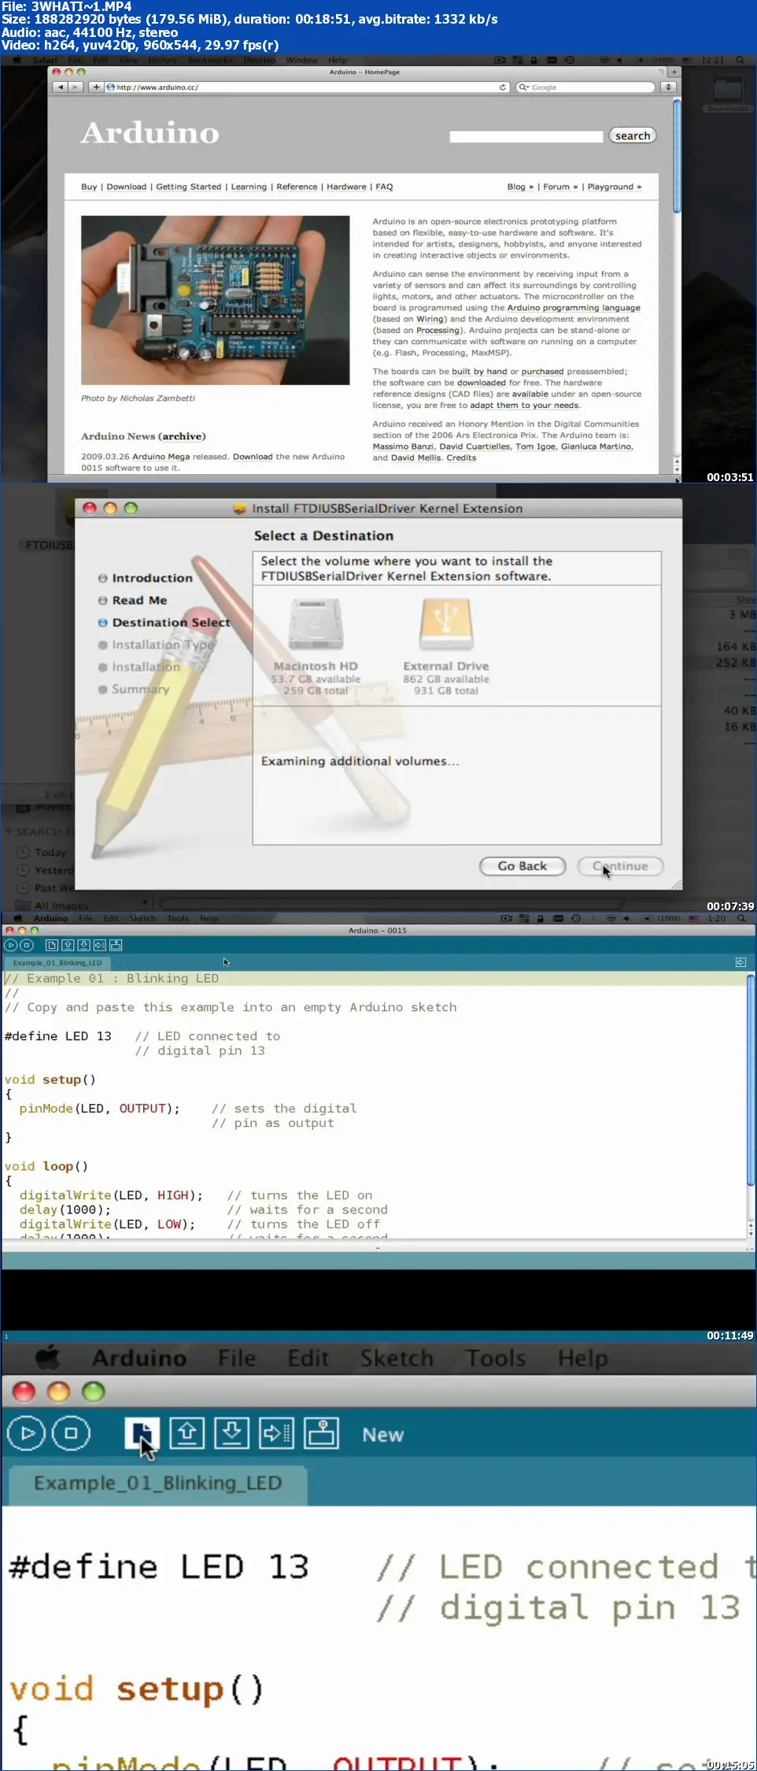This screenshot has height=1771, width=757.
Task: Click Safari's back navigation arrow
Action: 61,87
